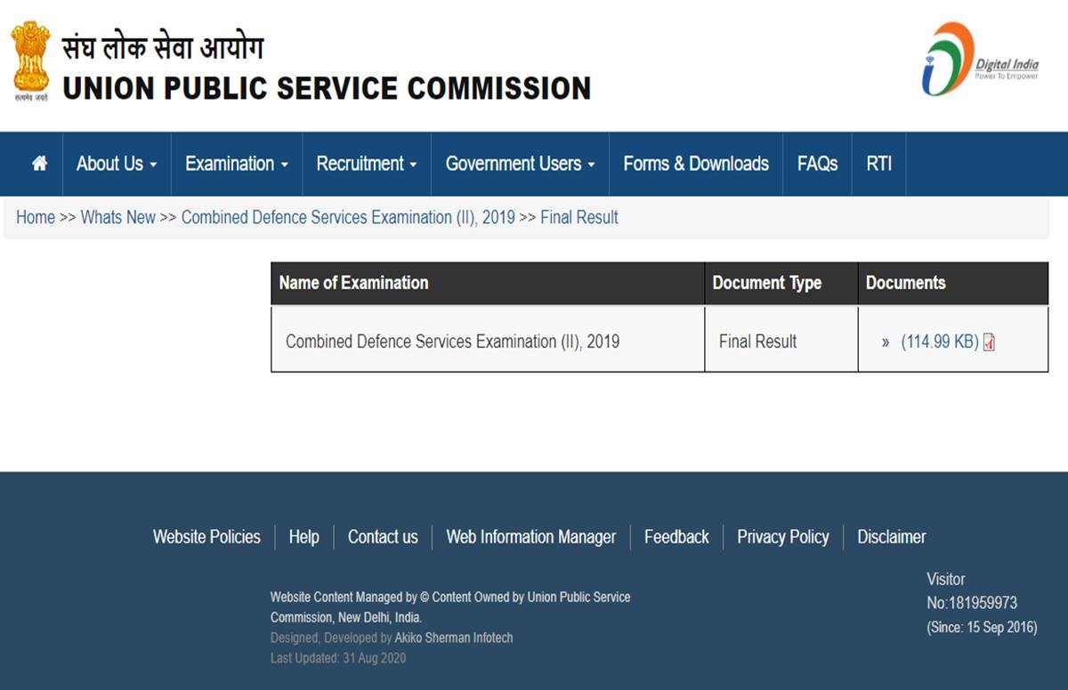Open Web Information Manager footer link

tap(530, 537)
